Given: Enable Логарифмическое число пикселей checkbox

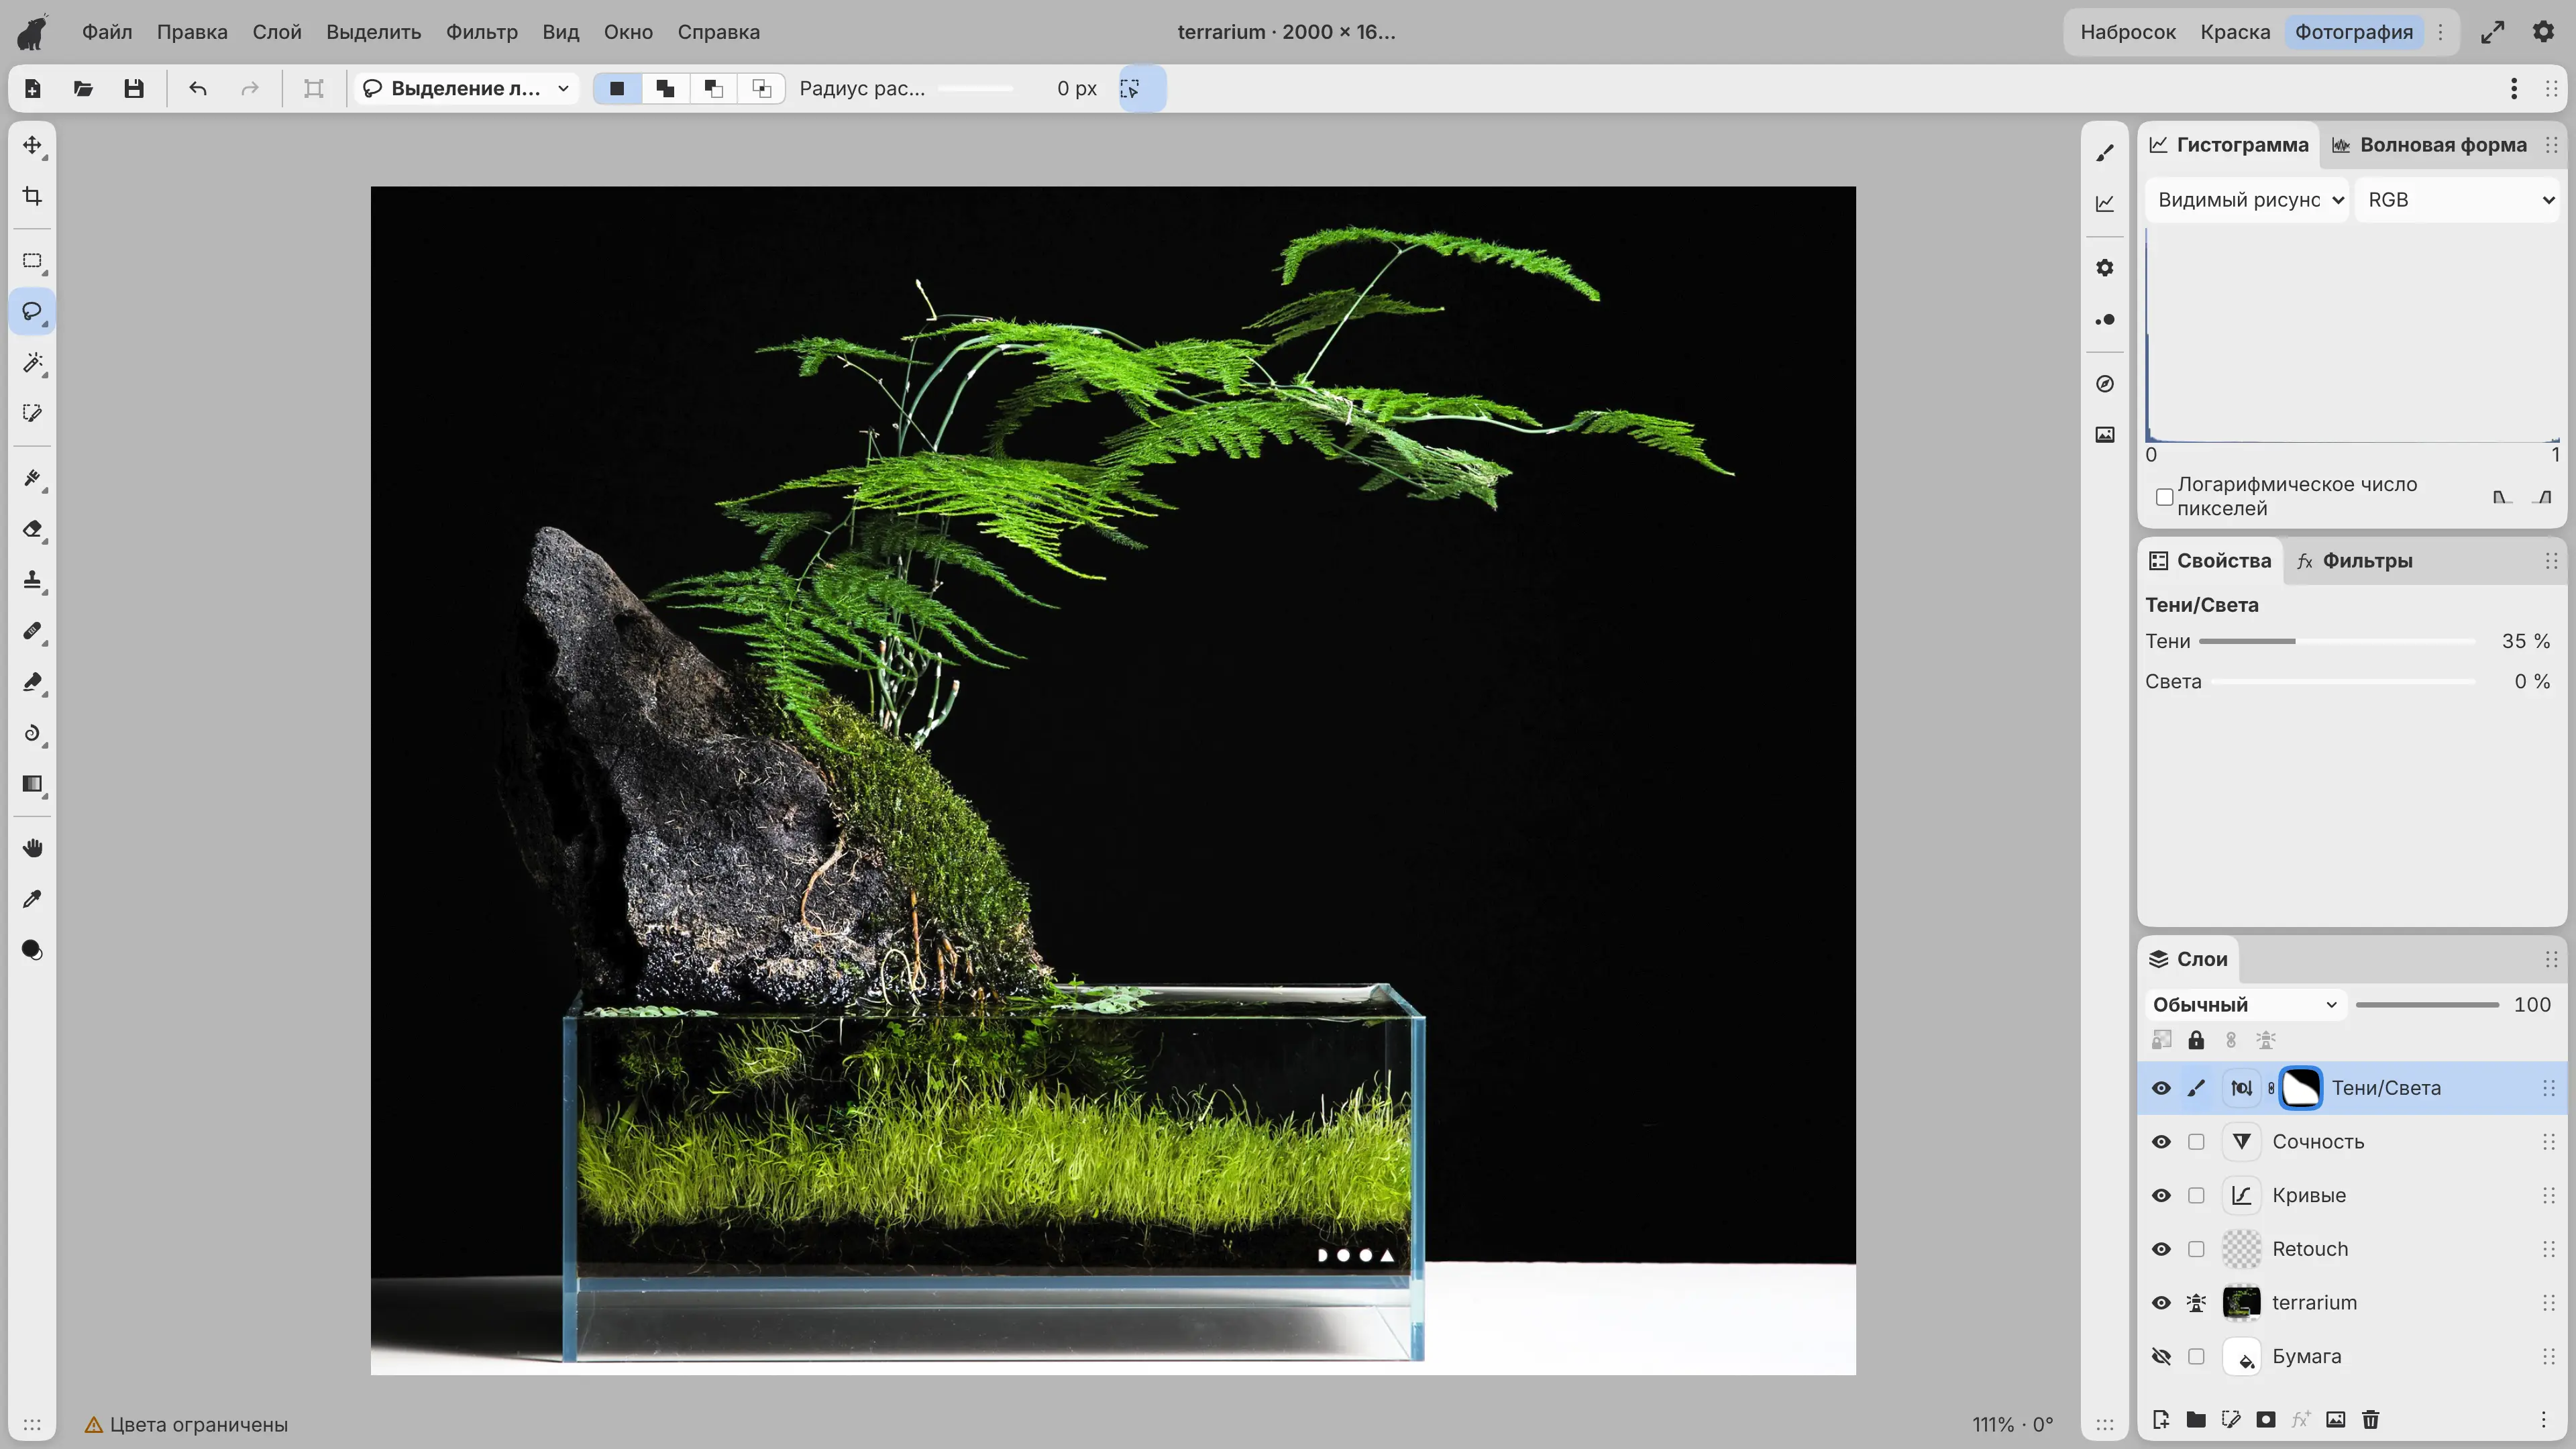Looking at the screenshot, I should point(2165,497).
